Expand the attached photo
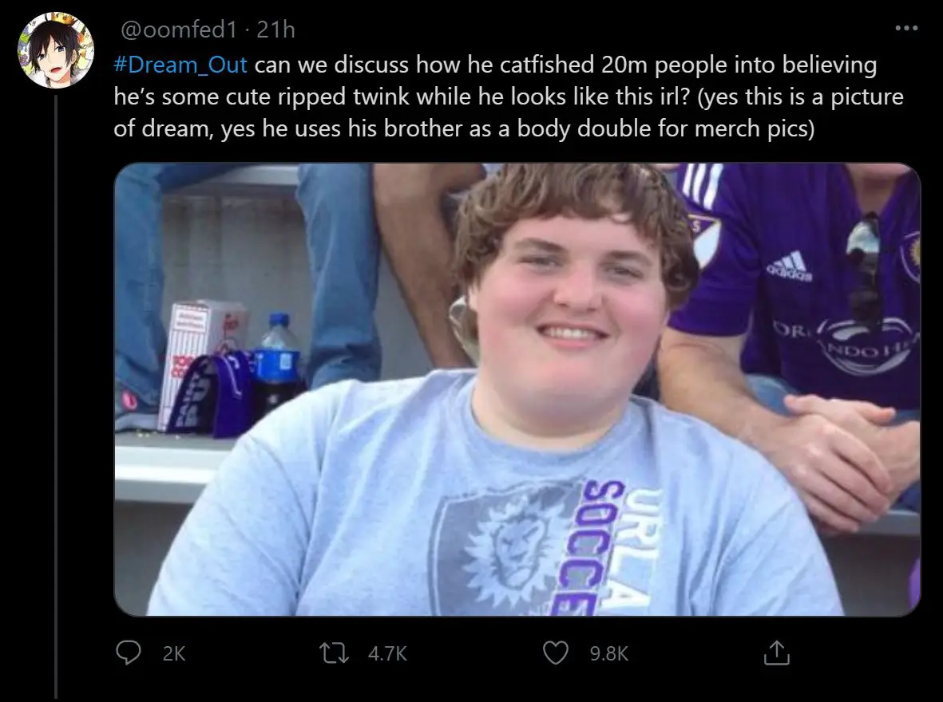 [x=517, y=389]
